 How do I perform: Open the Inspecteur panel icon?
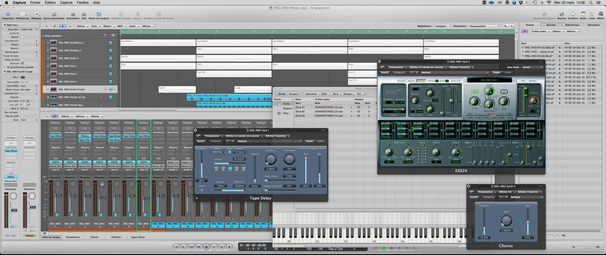click(8, 14)
